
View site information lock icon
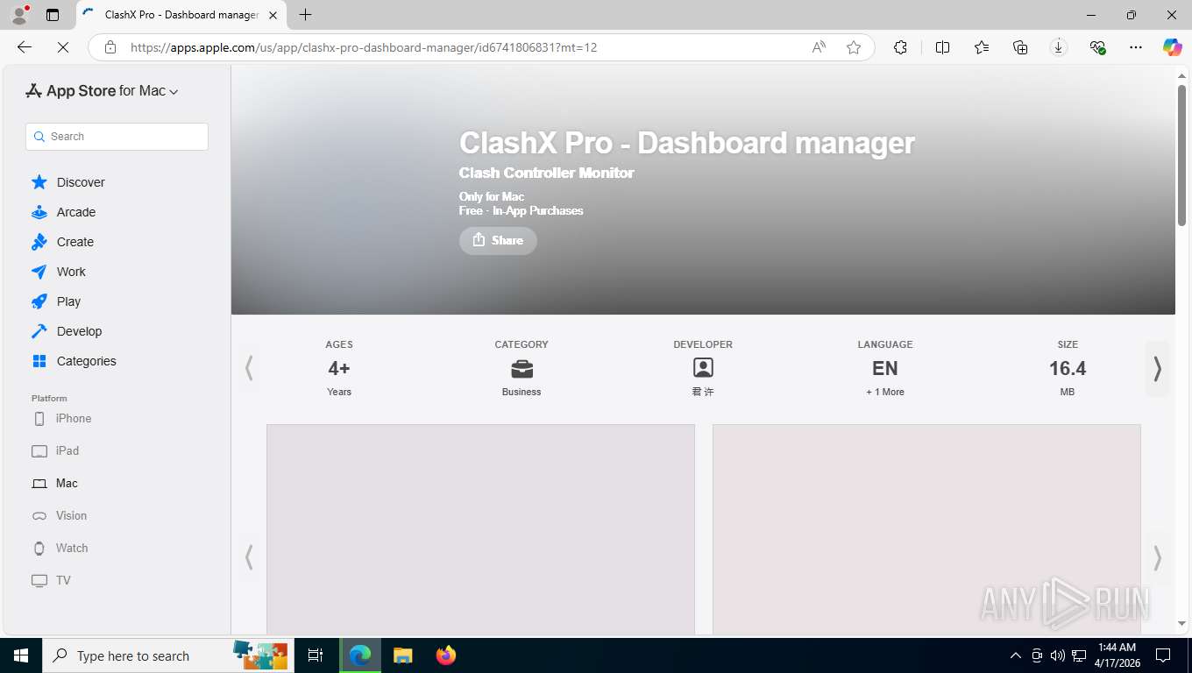coord(110,47)
